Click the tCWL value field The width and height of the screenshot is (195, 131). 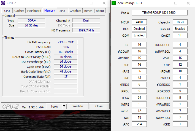(x=180, y=58)
